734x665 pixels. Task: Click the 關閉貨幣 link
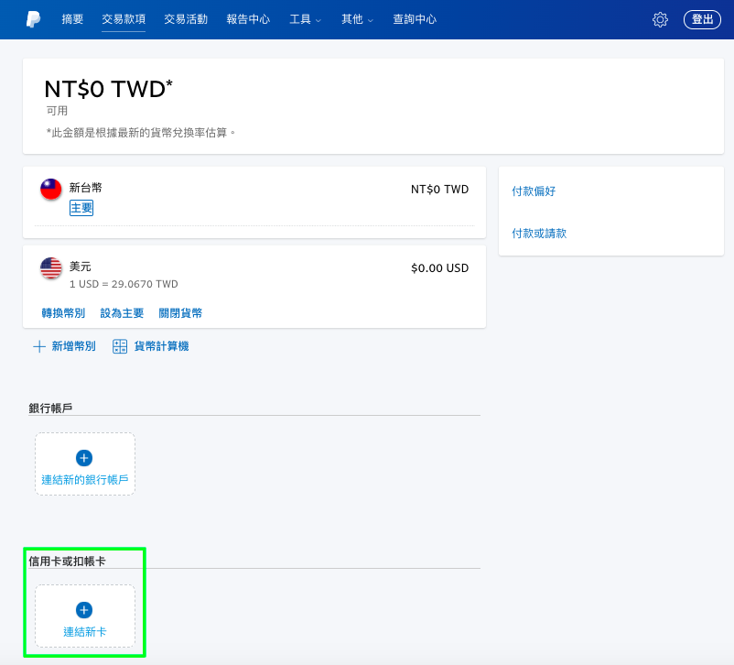click(180, 313)
